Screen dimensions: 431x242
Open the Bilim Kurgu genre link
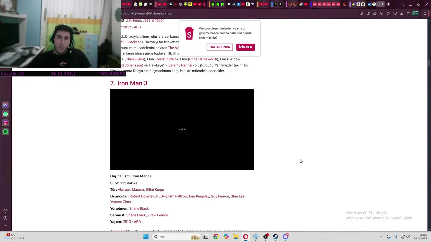[155, 190]
